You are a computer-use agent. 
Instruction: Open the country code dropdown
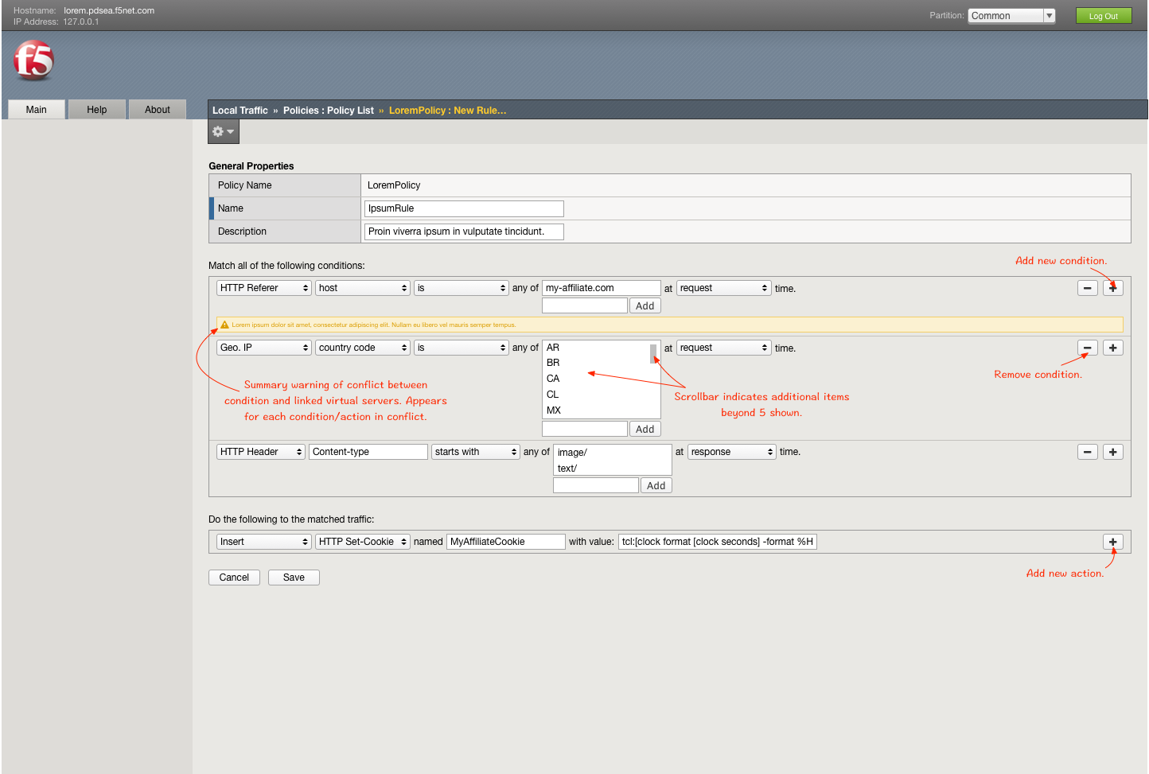coord(363,348)
